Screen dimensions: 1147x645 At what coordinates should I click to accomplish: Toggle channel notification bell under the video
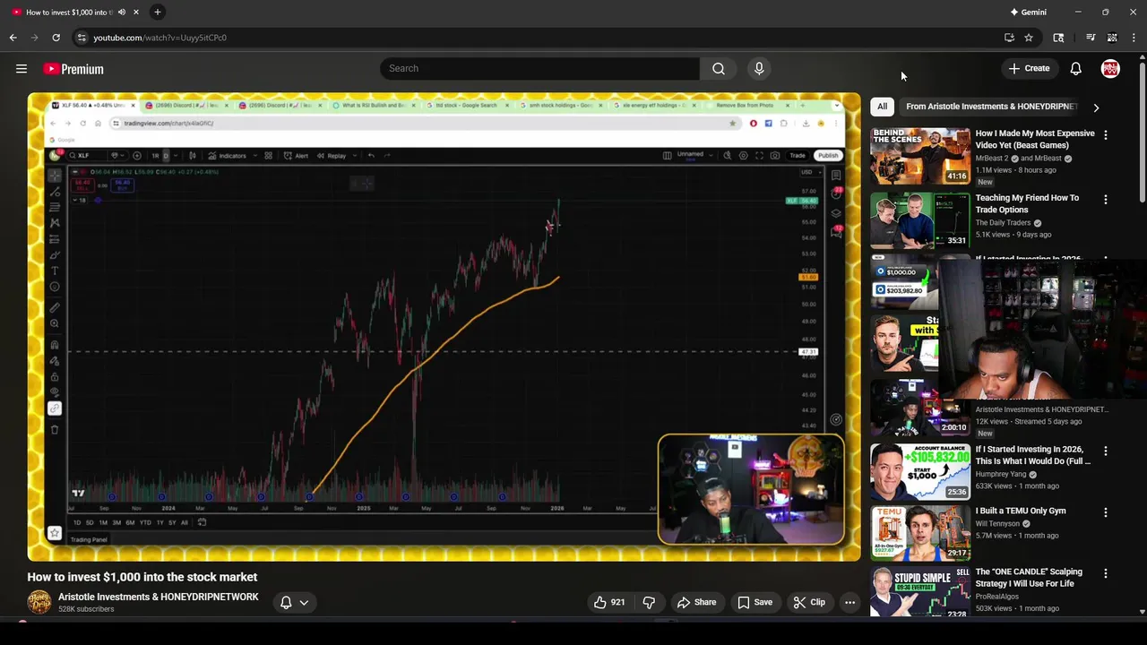[286, 602]
